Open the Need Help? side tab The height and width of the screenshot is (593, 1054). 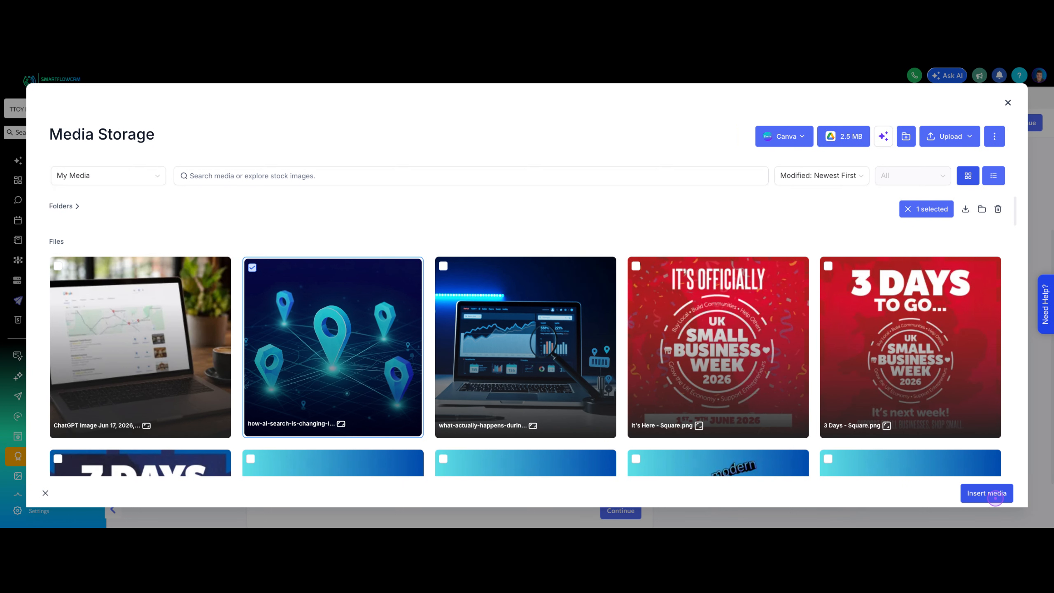pos(1045,304)
